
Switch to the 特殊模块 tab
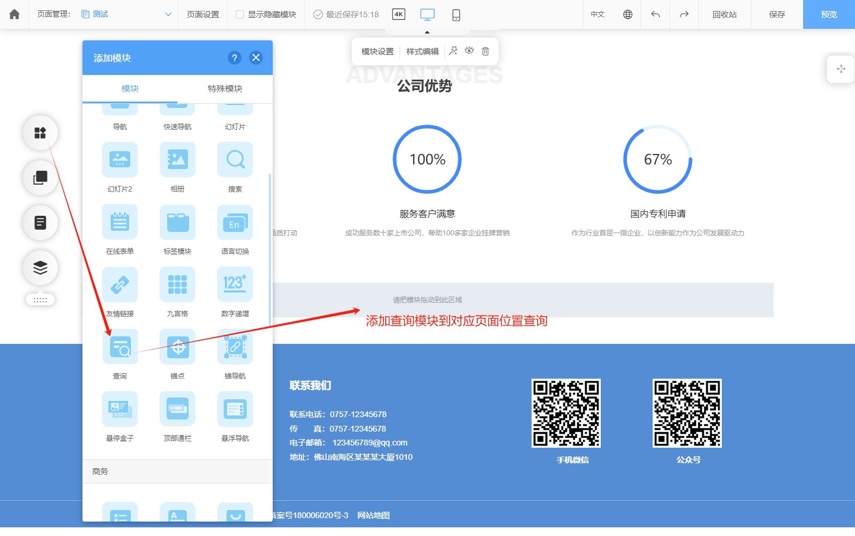click(x=225, y=89)
